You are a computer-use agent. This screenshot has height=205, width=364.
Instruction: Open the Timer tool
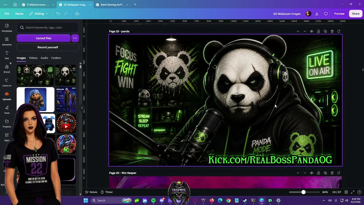click(x=107, y=192)
